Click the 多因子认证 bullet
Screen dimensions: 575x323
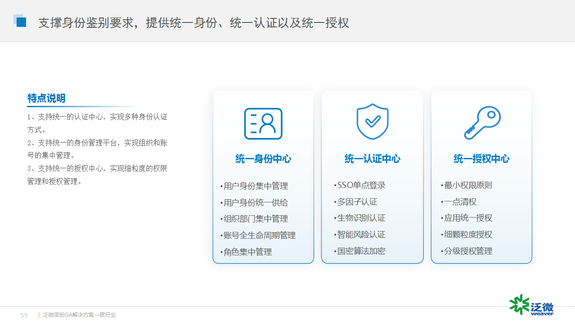tap(356, 202)
